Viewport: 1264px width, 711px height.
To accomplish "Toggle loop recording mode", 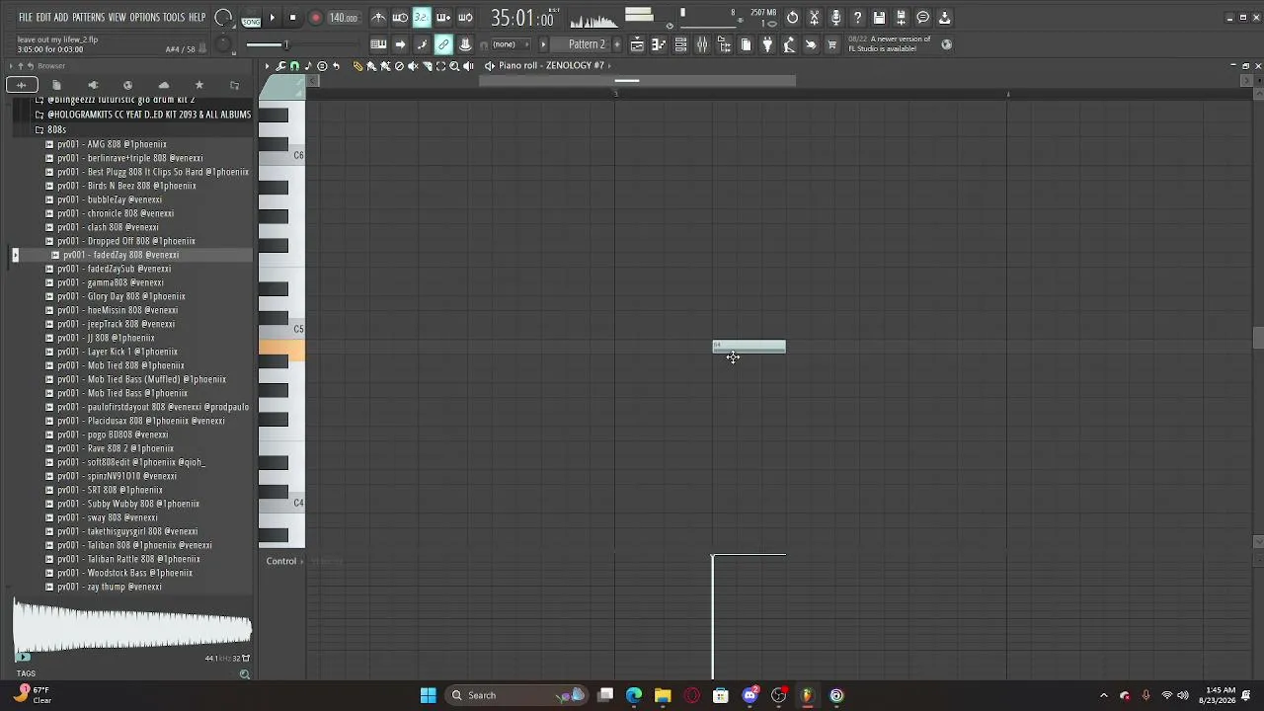I will tap(465, 18).
